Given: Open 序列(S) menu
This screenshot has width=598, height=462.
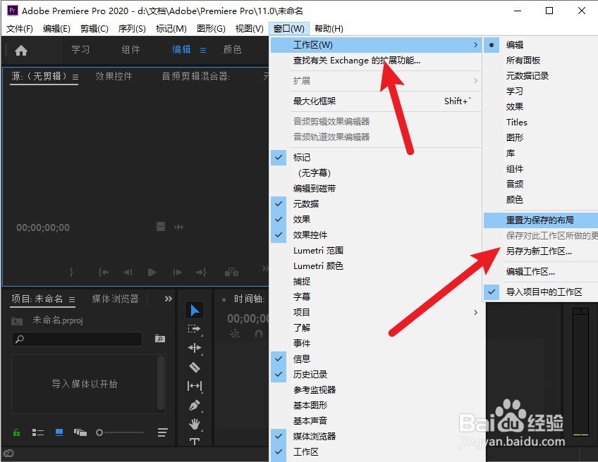Looking at the screenshot, I should 132,29.
